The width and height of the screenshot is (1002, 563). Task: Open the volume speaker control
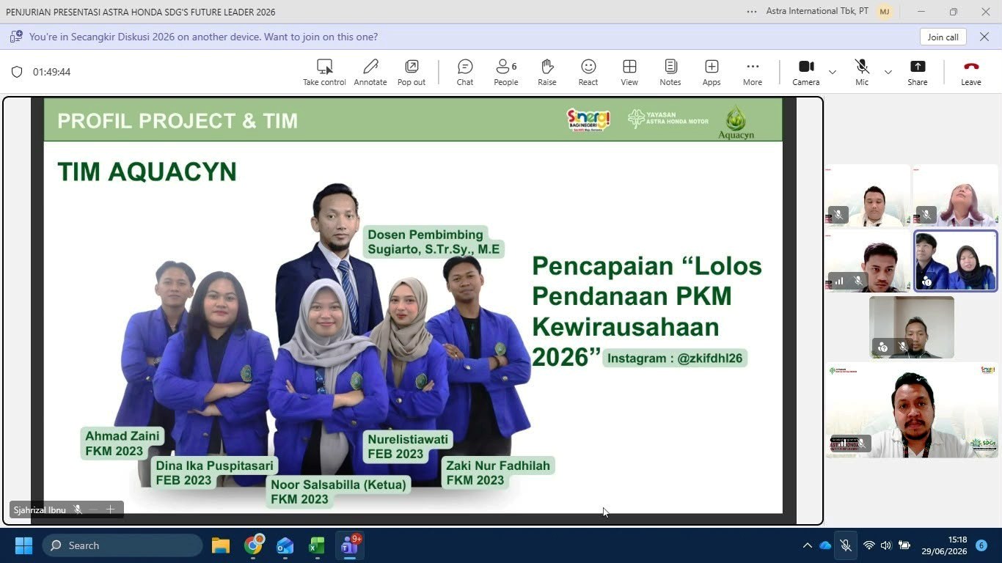[886, 545]
